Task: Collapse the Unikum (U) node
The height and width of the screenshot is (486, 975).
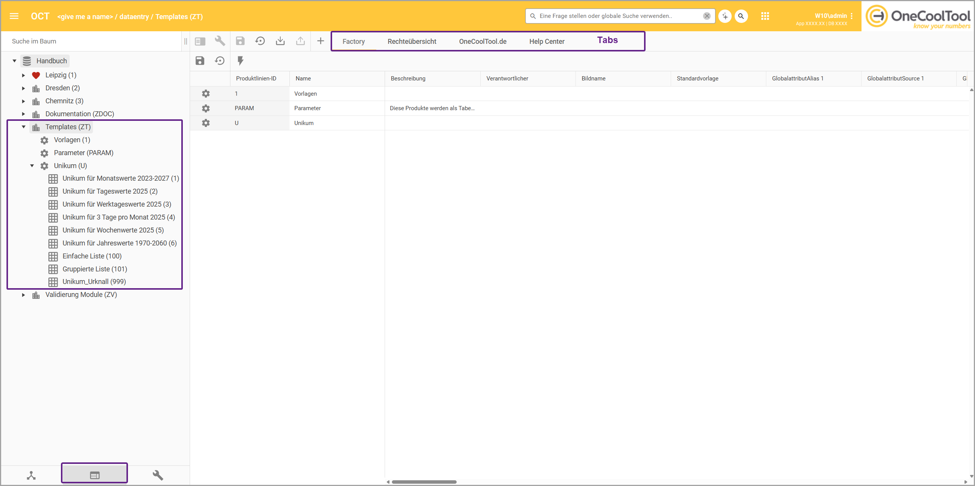Action: tap(32, 166)
